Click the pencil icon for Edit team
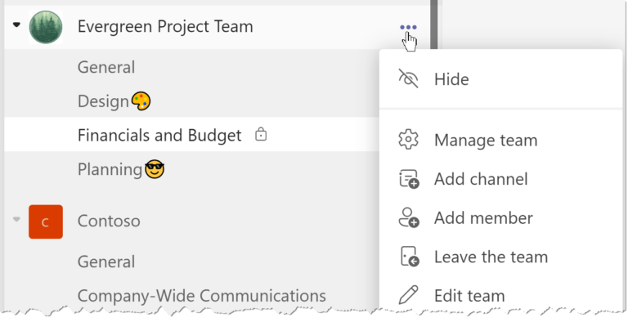The image size is (628, 322). 409,295
